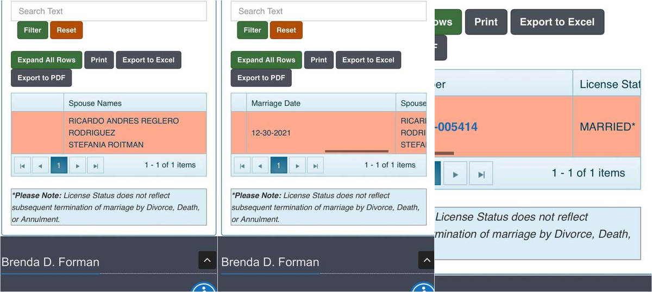This screenshot has height=292, width=652.
Task: Go to next page in right pager
Action: tap(455, 174)
